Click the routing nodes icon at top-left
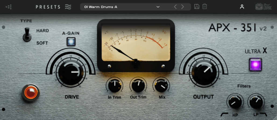Viewport: 277px width, 120px height. pos(9,7)
